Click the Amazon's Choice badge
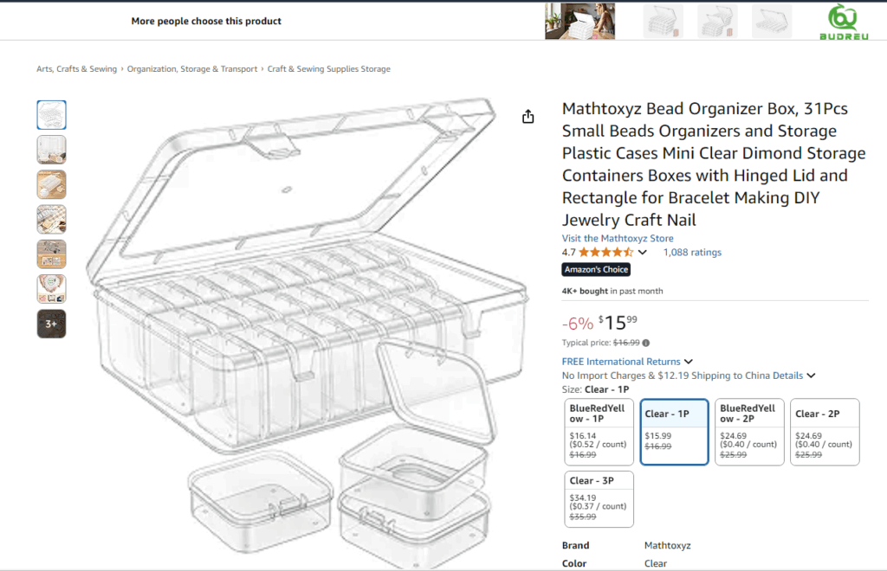Viewport: 887px width, 571px height. click(596, 270)
